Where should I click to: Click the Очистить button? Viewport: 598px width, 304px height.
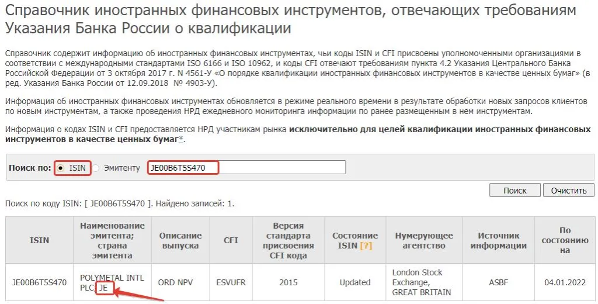(x=569, y=190)
